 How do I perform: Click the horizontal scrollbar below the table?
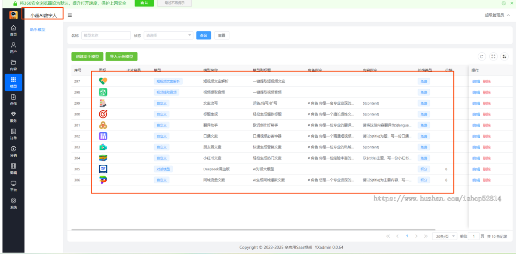254,230
